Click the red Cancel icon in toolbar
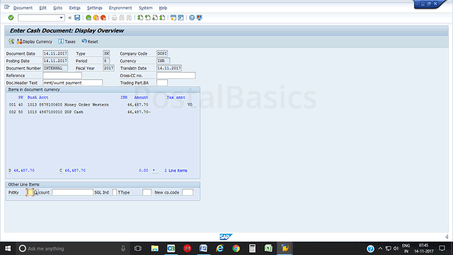The image size is (453, 255). click(x=104, y=18)
